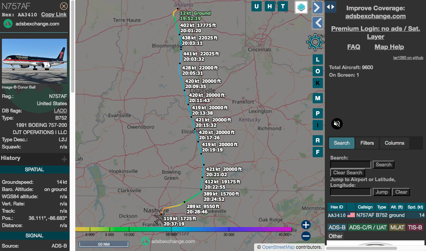This screenshot has width=426, height=251.
Task: Open Premium Login link
Action: click(x=375, y=33)
